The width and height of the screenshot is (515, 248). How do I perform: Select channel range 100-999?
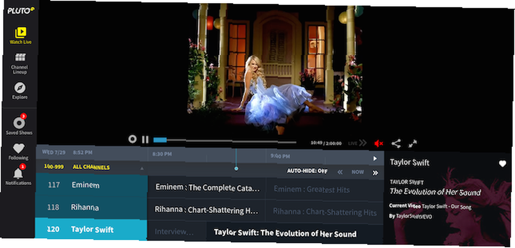(54, 167)
